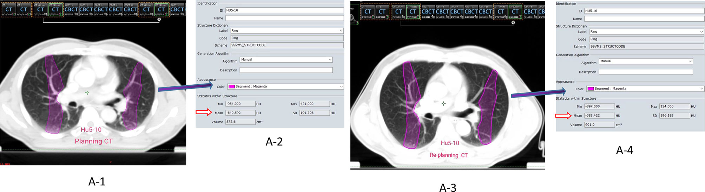This screenshot has width=705, height=192.
Task: Open the CBCT 8/23/2018 thumbnail in panel A-1
Action: click(131, 9)
